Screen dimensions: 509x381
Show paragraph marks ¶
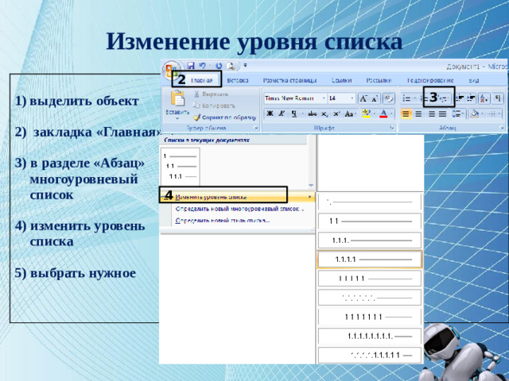pos(497,98)
